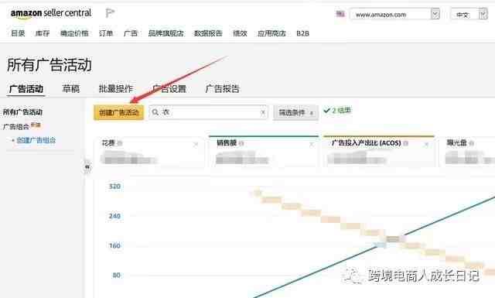Click the info icon next to ACOS metric
Image resolution: width=495 pixels, height=298 pixels.
pyautogui.click(x=406, y=143)
